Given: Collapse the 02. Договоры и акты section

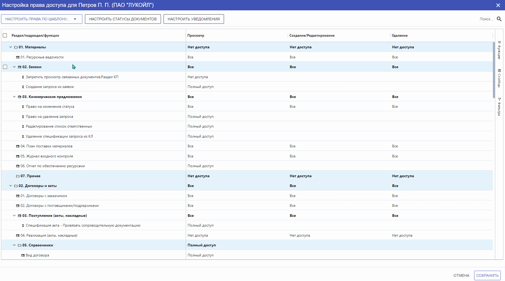Looking at the screenshot, I should [x=11, y=186].
